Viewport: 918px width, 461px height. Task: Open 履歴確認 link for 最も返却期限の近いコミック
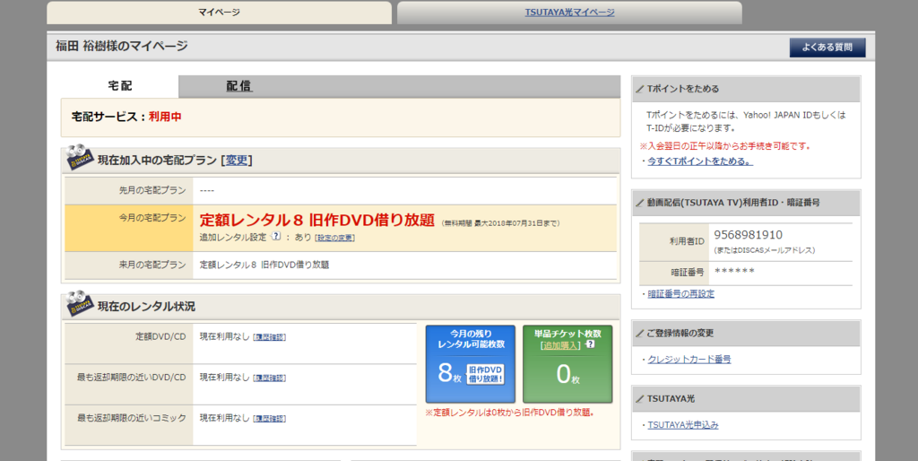pos(269,419)
